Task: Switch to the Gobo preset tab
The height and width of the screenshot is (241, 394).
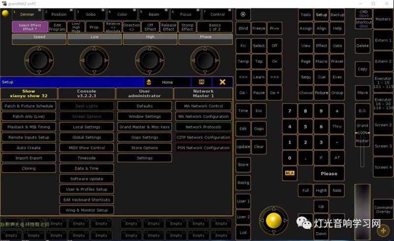Action: (x=91, y=14)
